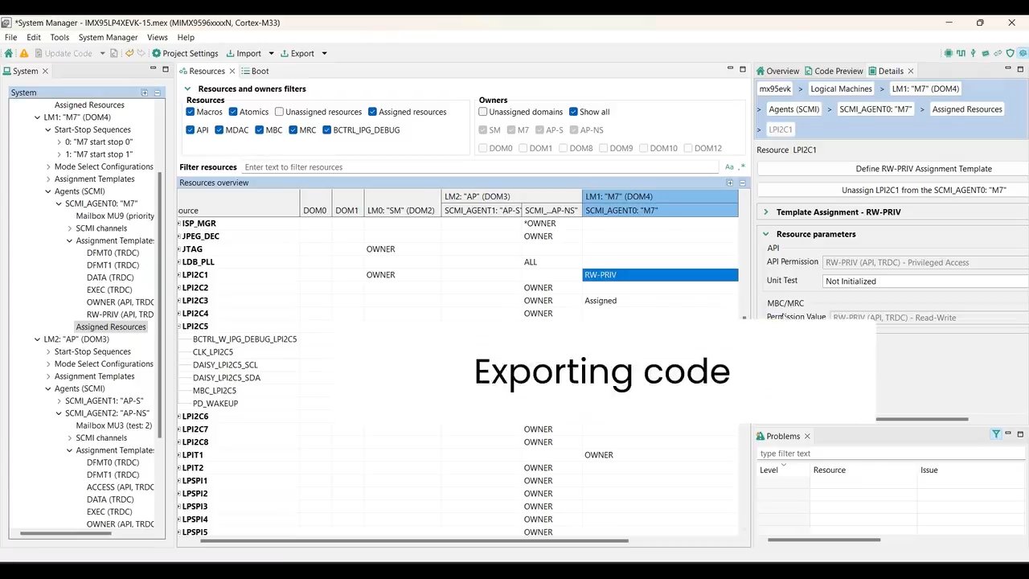This screenshot has width=1029, height=579.
Task: Toggle the API resource filter checkbox
Action: [x=191, y=129]
